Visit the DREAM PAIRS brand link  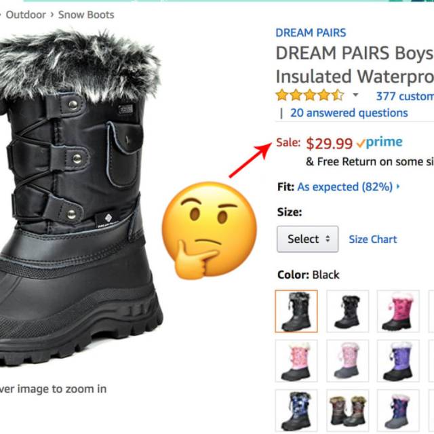click(311, 33)
